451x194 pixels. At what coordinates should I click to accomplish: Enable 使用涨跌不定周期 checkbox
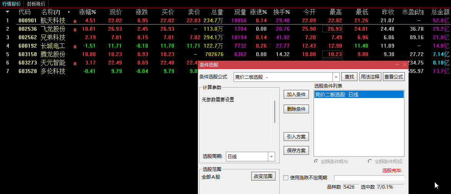[x=286, y=177]
